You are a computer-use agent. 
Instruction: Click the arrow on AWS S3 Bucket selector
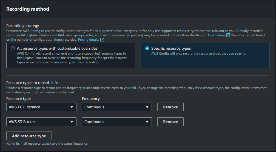pyautogui.click(x=72, y=122)
